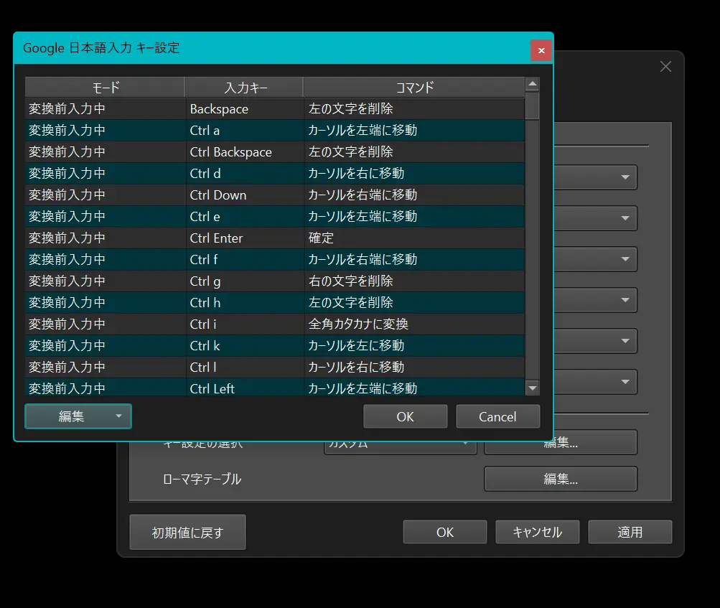
Task: Select the Ctrl g key cell
Action: click(244, 281)
